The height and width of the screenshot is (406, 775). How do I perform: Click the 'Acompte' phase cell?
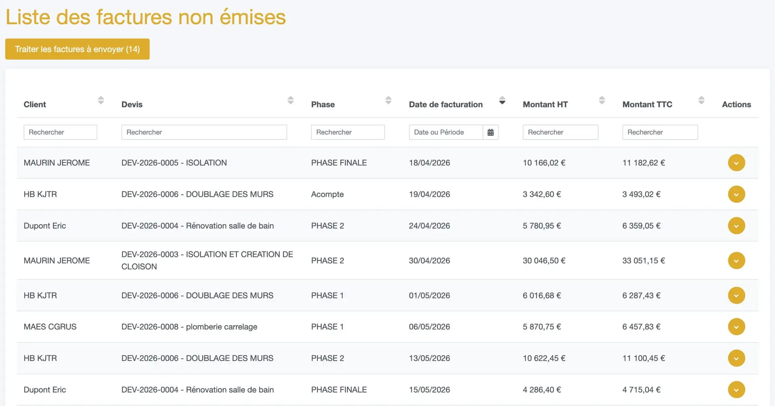point(327,194)
